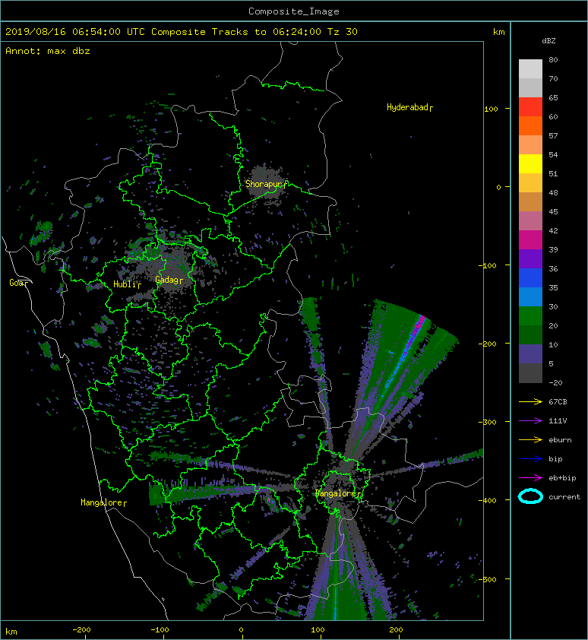
Task: Pick the purple 39 dBZ swatch
Action: click(530, 258)
